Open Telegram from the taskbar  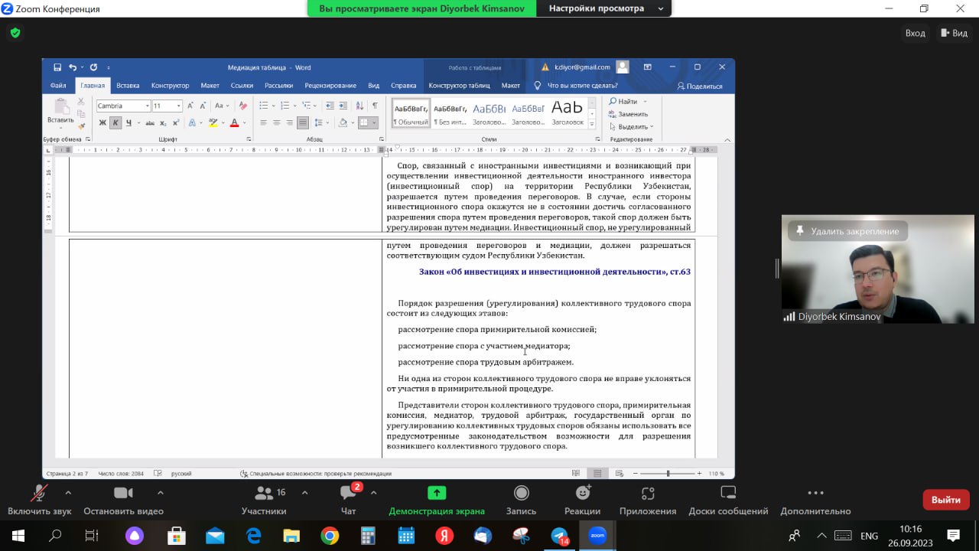(560, 536)
